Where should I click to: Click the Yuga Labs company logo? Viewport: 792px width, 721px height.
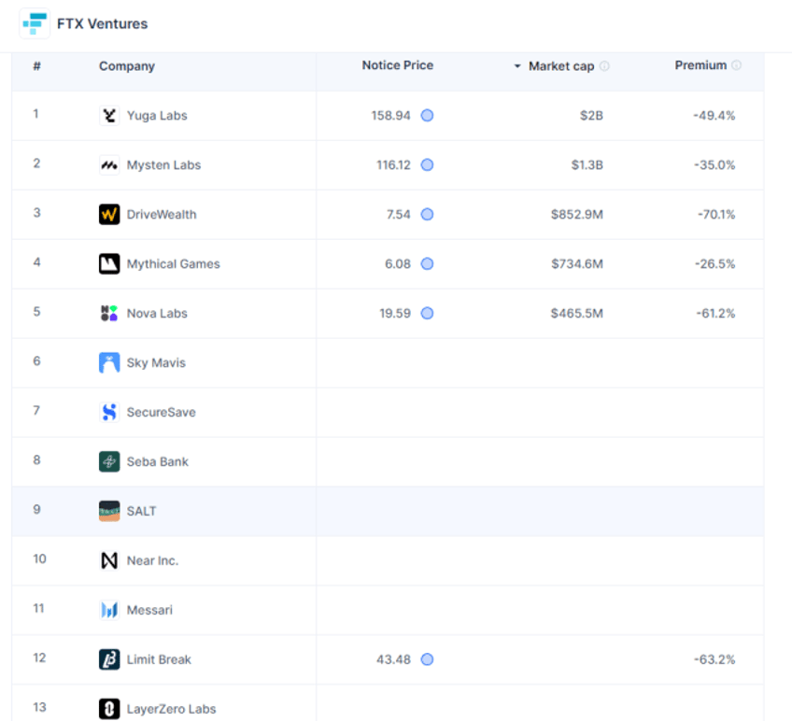109,116
